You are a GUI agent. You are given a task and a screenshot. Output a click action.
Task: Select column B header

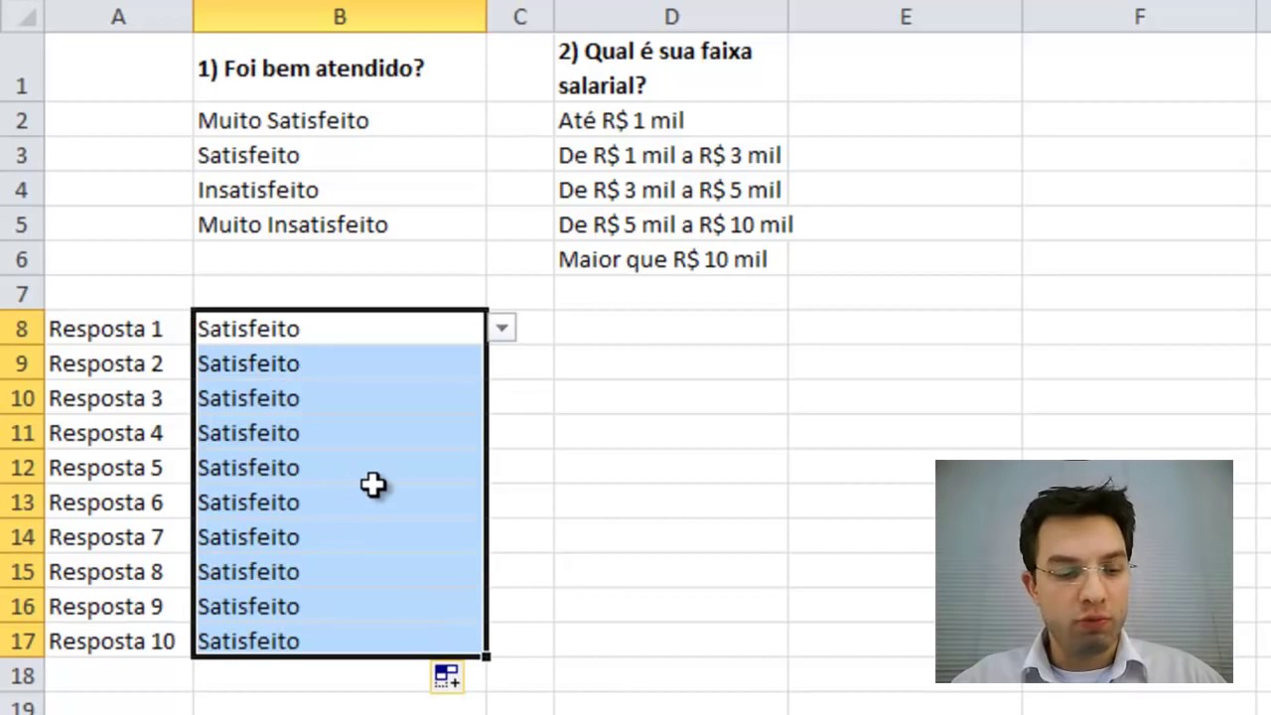[340, 16]
